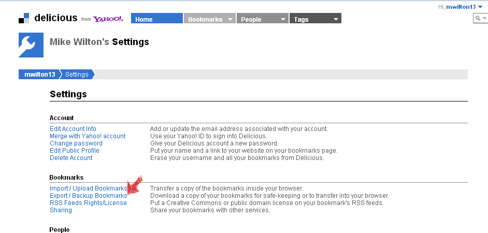
Task: Click the mwilton13 breadcrumb
Action: coord(39,75)
